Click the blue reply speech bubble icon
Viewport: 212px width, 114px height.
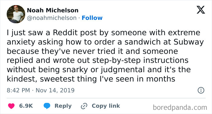[47, 106]
